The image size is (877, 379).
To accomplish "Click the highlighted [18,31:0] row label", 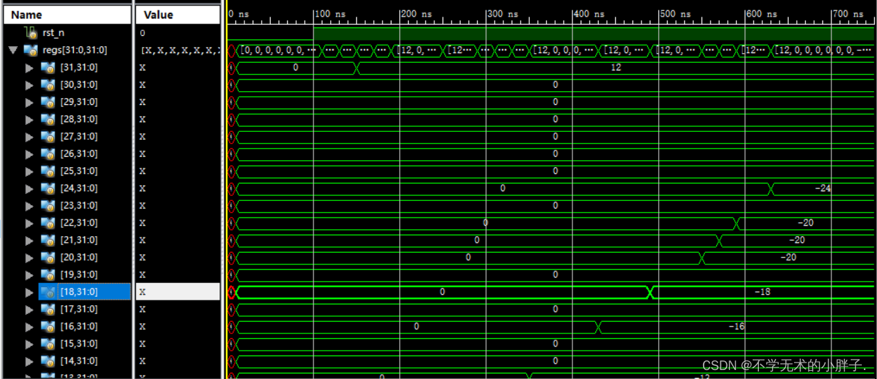I will [79, 291].
